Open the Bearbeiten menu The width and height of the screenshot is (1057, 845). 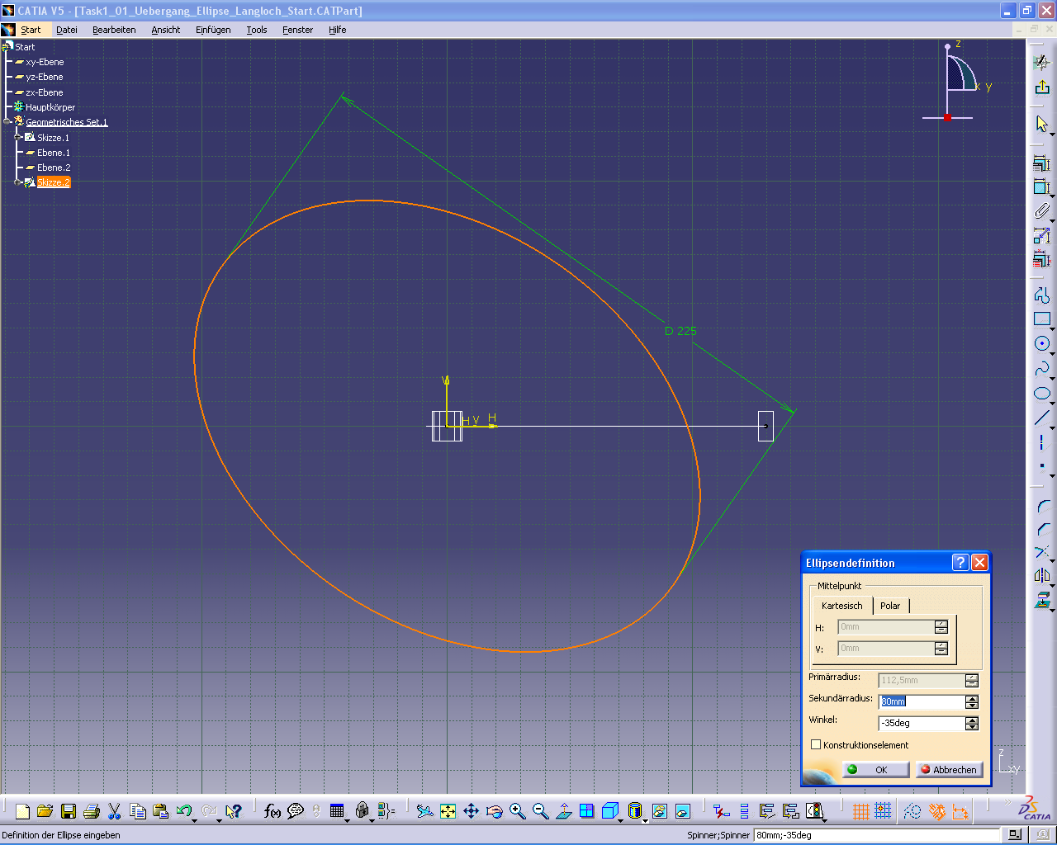coord(114,30)
